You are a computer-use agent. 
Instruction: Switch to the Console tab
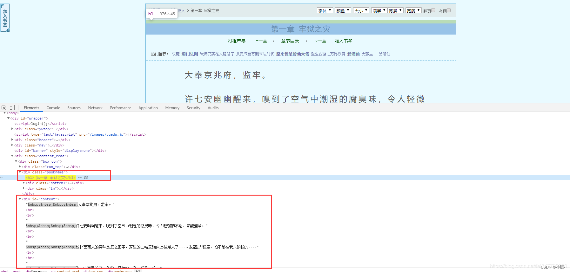click(53, 108)
